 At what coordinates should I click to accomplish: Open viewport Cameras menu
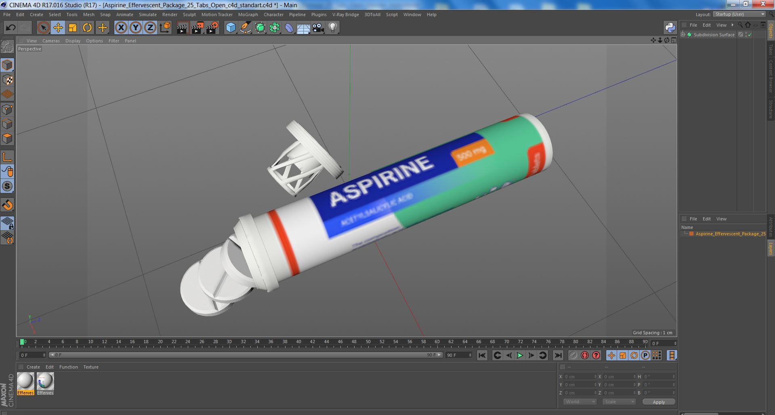(51, 41)
